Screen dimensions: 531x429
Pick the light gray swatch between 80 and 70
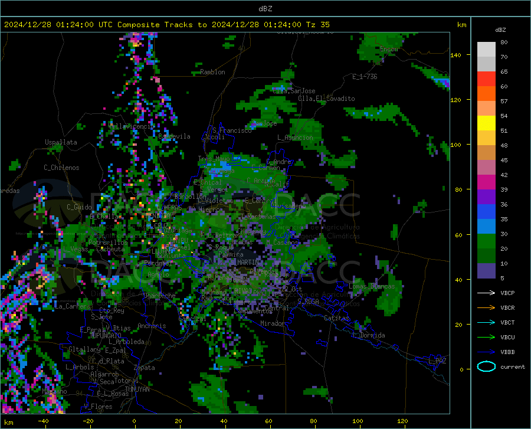[x=486, y=50]
